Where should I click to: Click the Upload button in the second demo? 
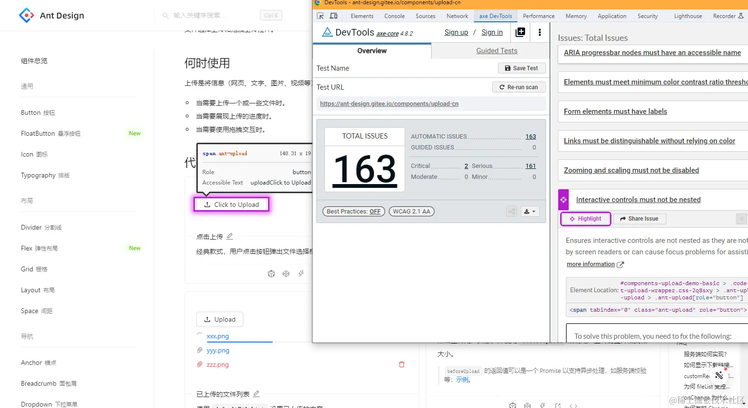click(x=220, y=319)
